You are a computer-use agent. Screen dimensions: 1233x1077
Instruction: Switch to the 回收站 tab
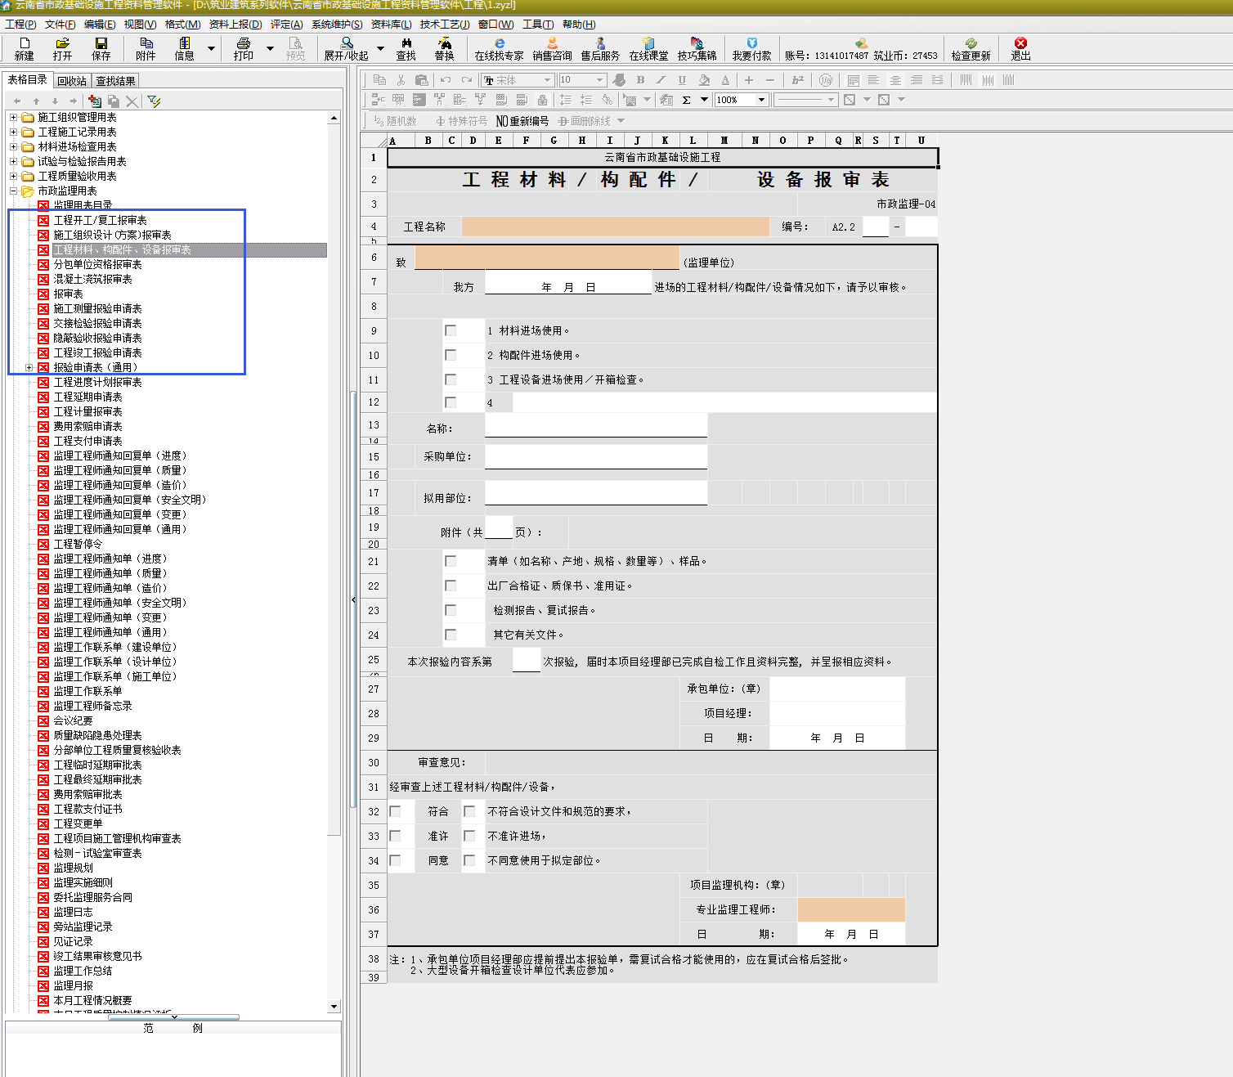72,81
